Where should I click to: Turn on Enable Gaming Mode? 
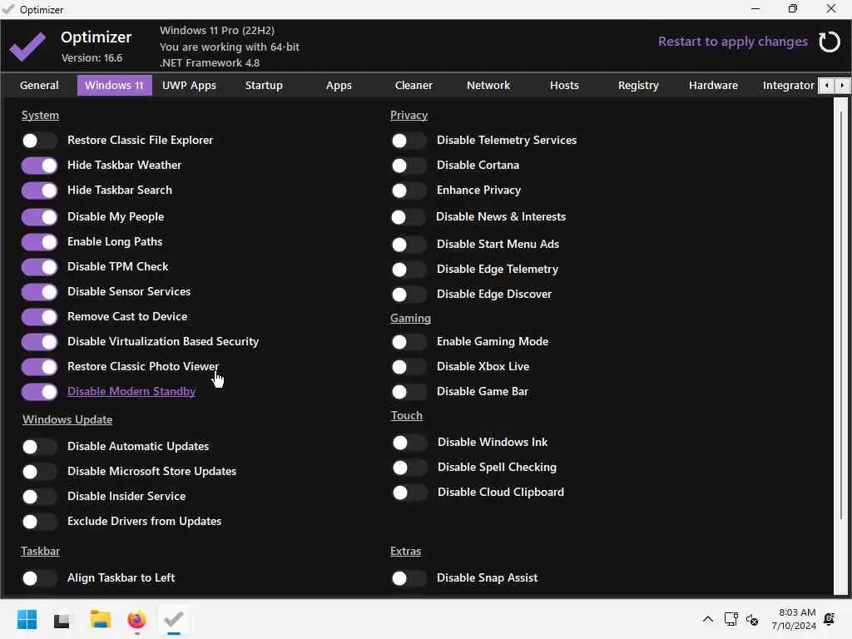[x=409, y=342]
